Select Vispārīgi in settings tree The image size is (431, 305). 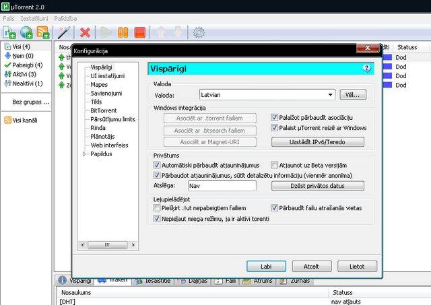pos(101,67)
